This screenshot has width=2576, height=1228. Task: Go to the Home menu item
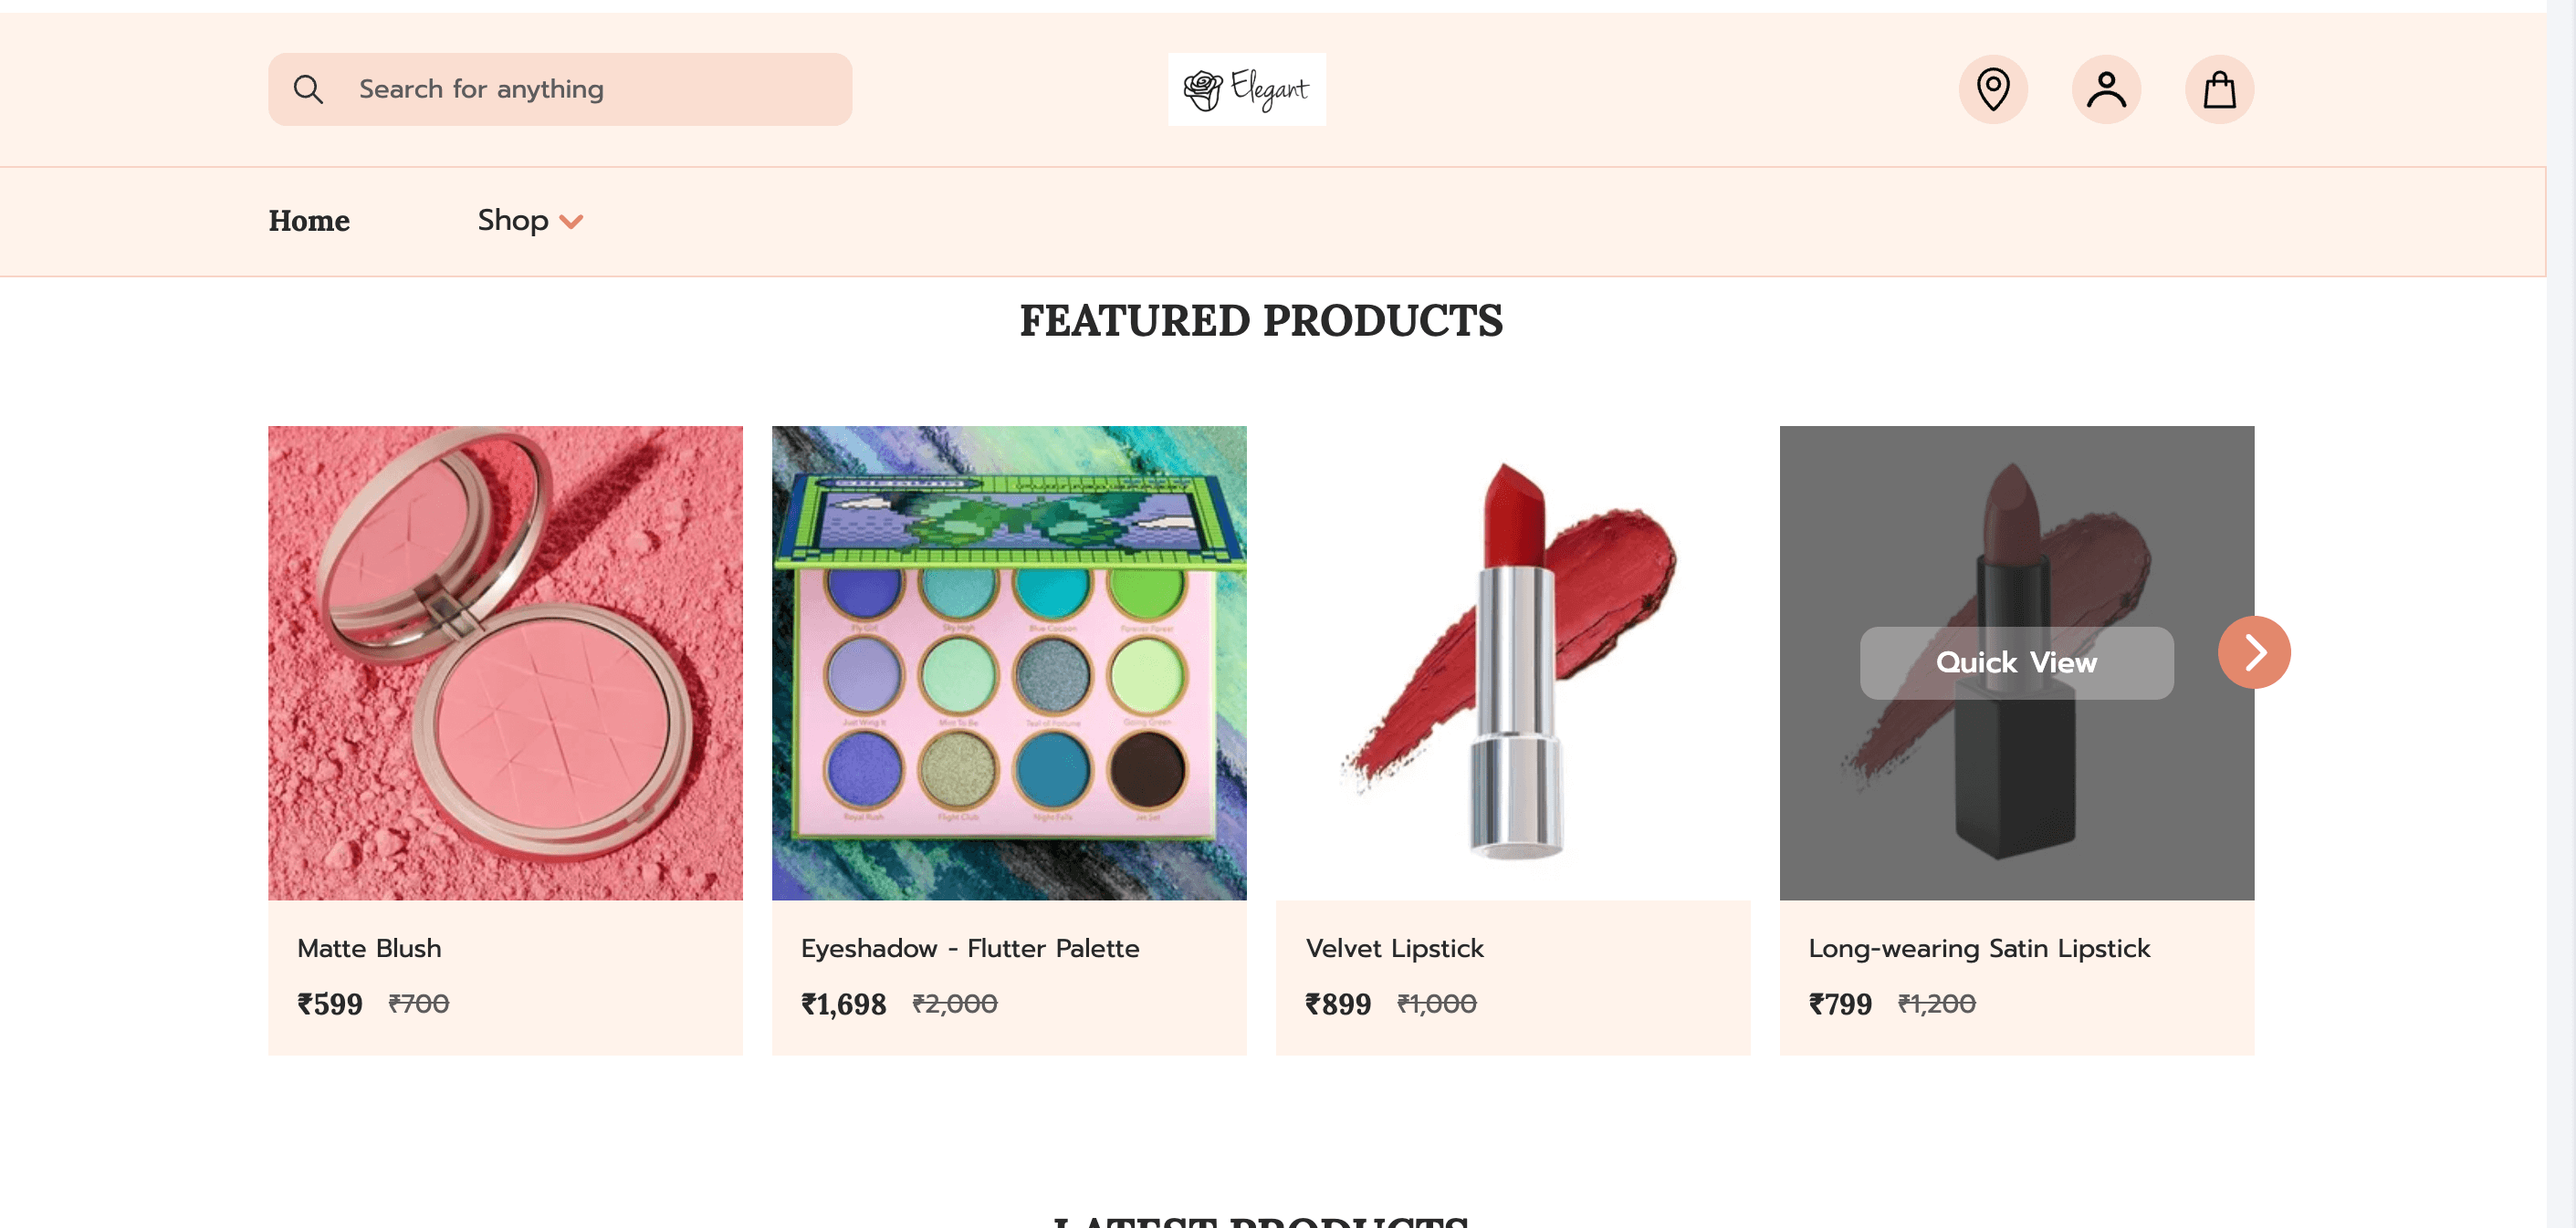click(309, 221)
